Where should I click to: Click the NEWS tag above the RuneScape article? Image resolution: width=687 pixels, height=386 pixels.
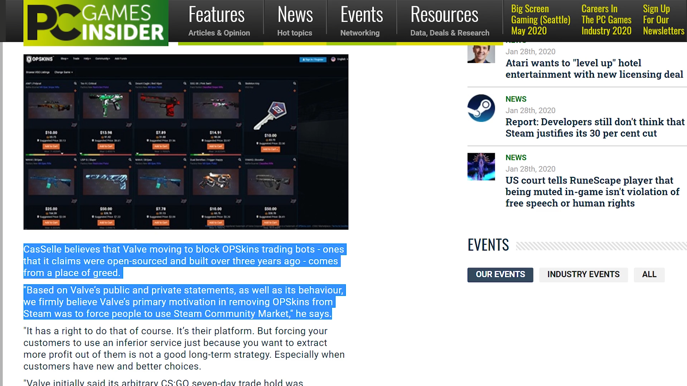coord(516,158)
